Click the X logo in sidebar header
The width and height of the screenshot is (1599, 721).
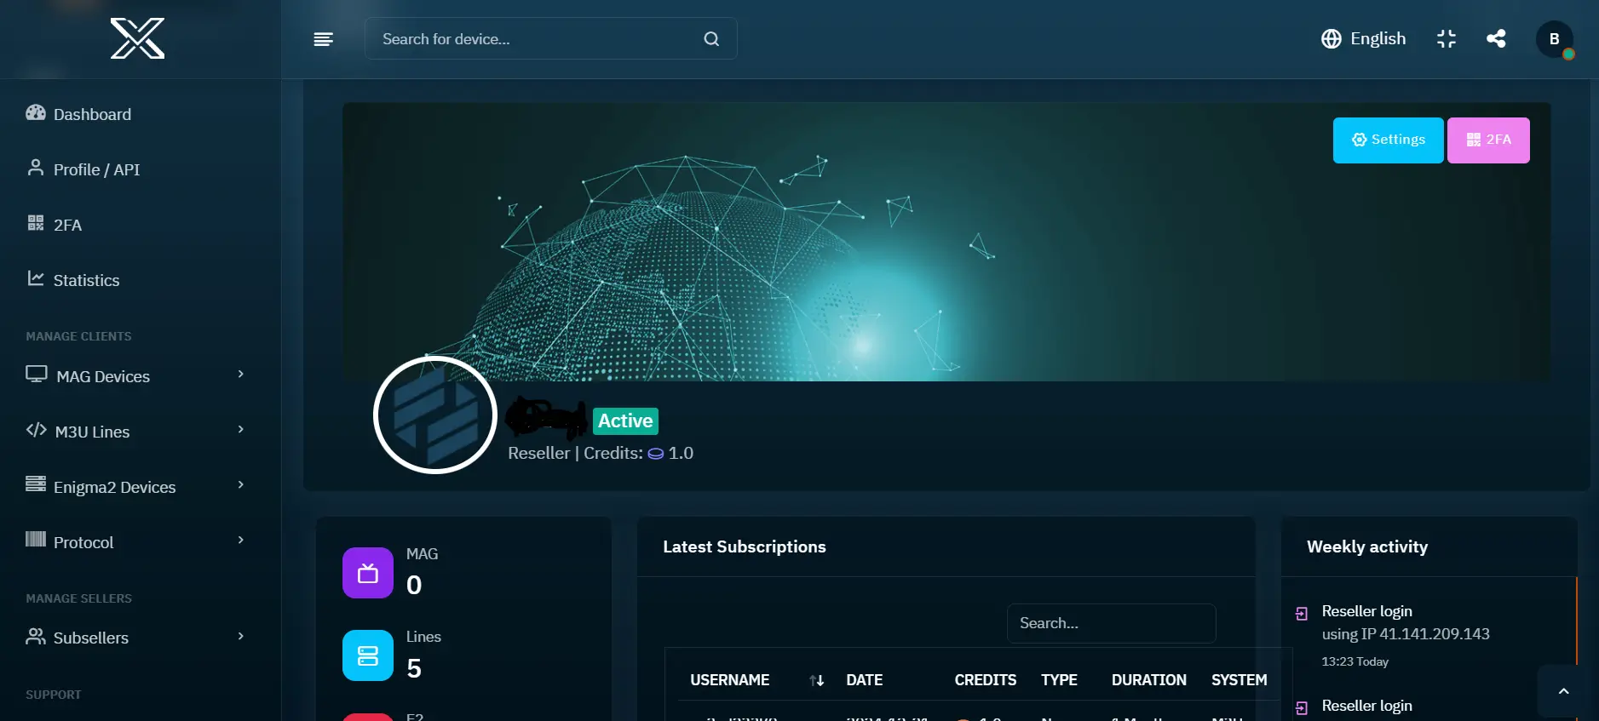[137, 39]
